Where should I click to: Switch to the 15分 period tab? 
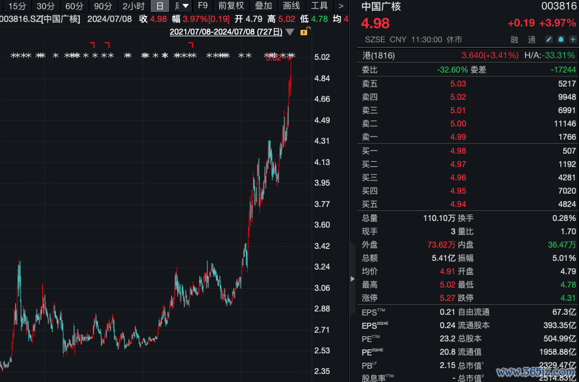click(17, 6)
